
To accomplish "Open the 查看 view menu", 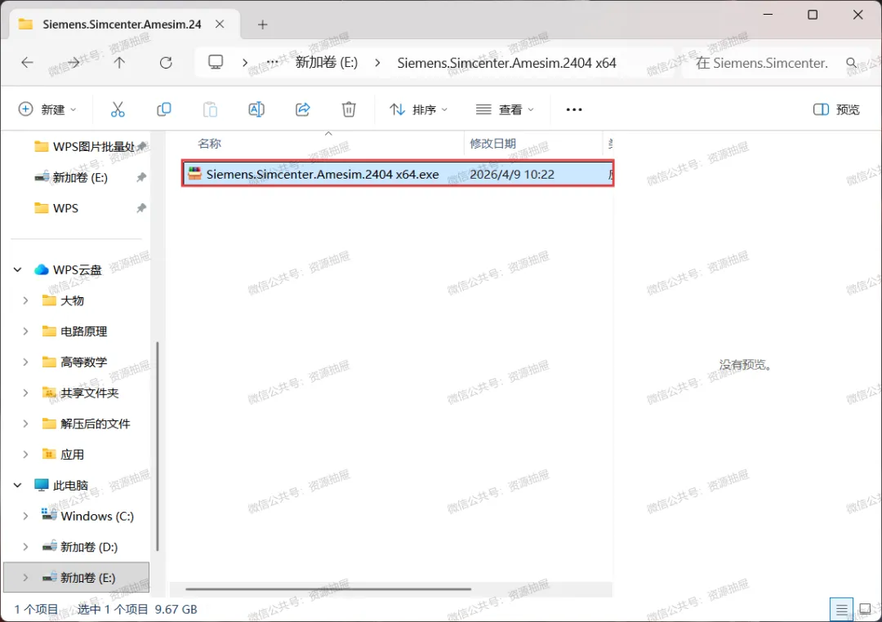I will (505, 109).
